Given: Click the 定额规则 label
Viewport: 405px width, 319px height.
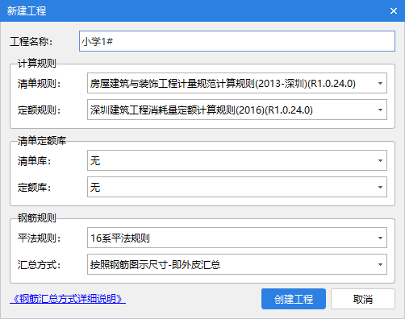Looking at the screenshot, I should click(40, 110).
